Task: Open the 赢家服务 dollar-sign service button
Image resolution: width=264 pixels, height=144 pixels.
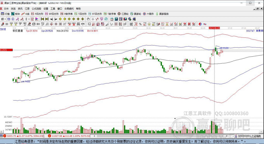Action: point(162,14)
